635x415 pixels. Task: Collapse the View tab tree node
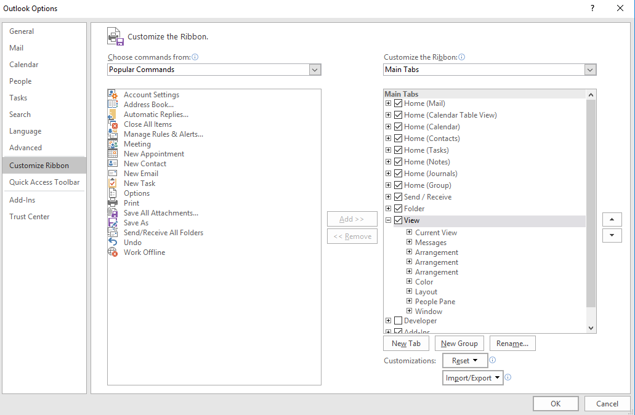point(389,220)
